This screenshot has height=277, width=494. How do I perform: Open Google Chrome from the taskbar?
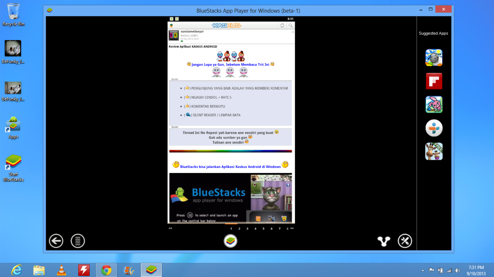107,270
